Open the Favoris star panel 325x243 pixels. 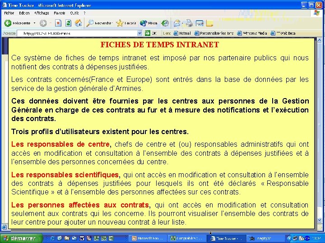pyautogui.click(x=126, y=23)
